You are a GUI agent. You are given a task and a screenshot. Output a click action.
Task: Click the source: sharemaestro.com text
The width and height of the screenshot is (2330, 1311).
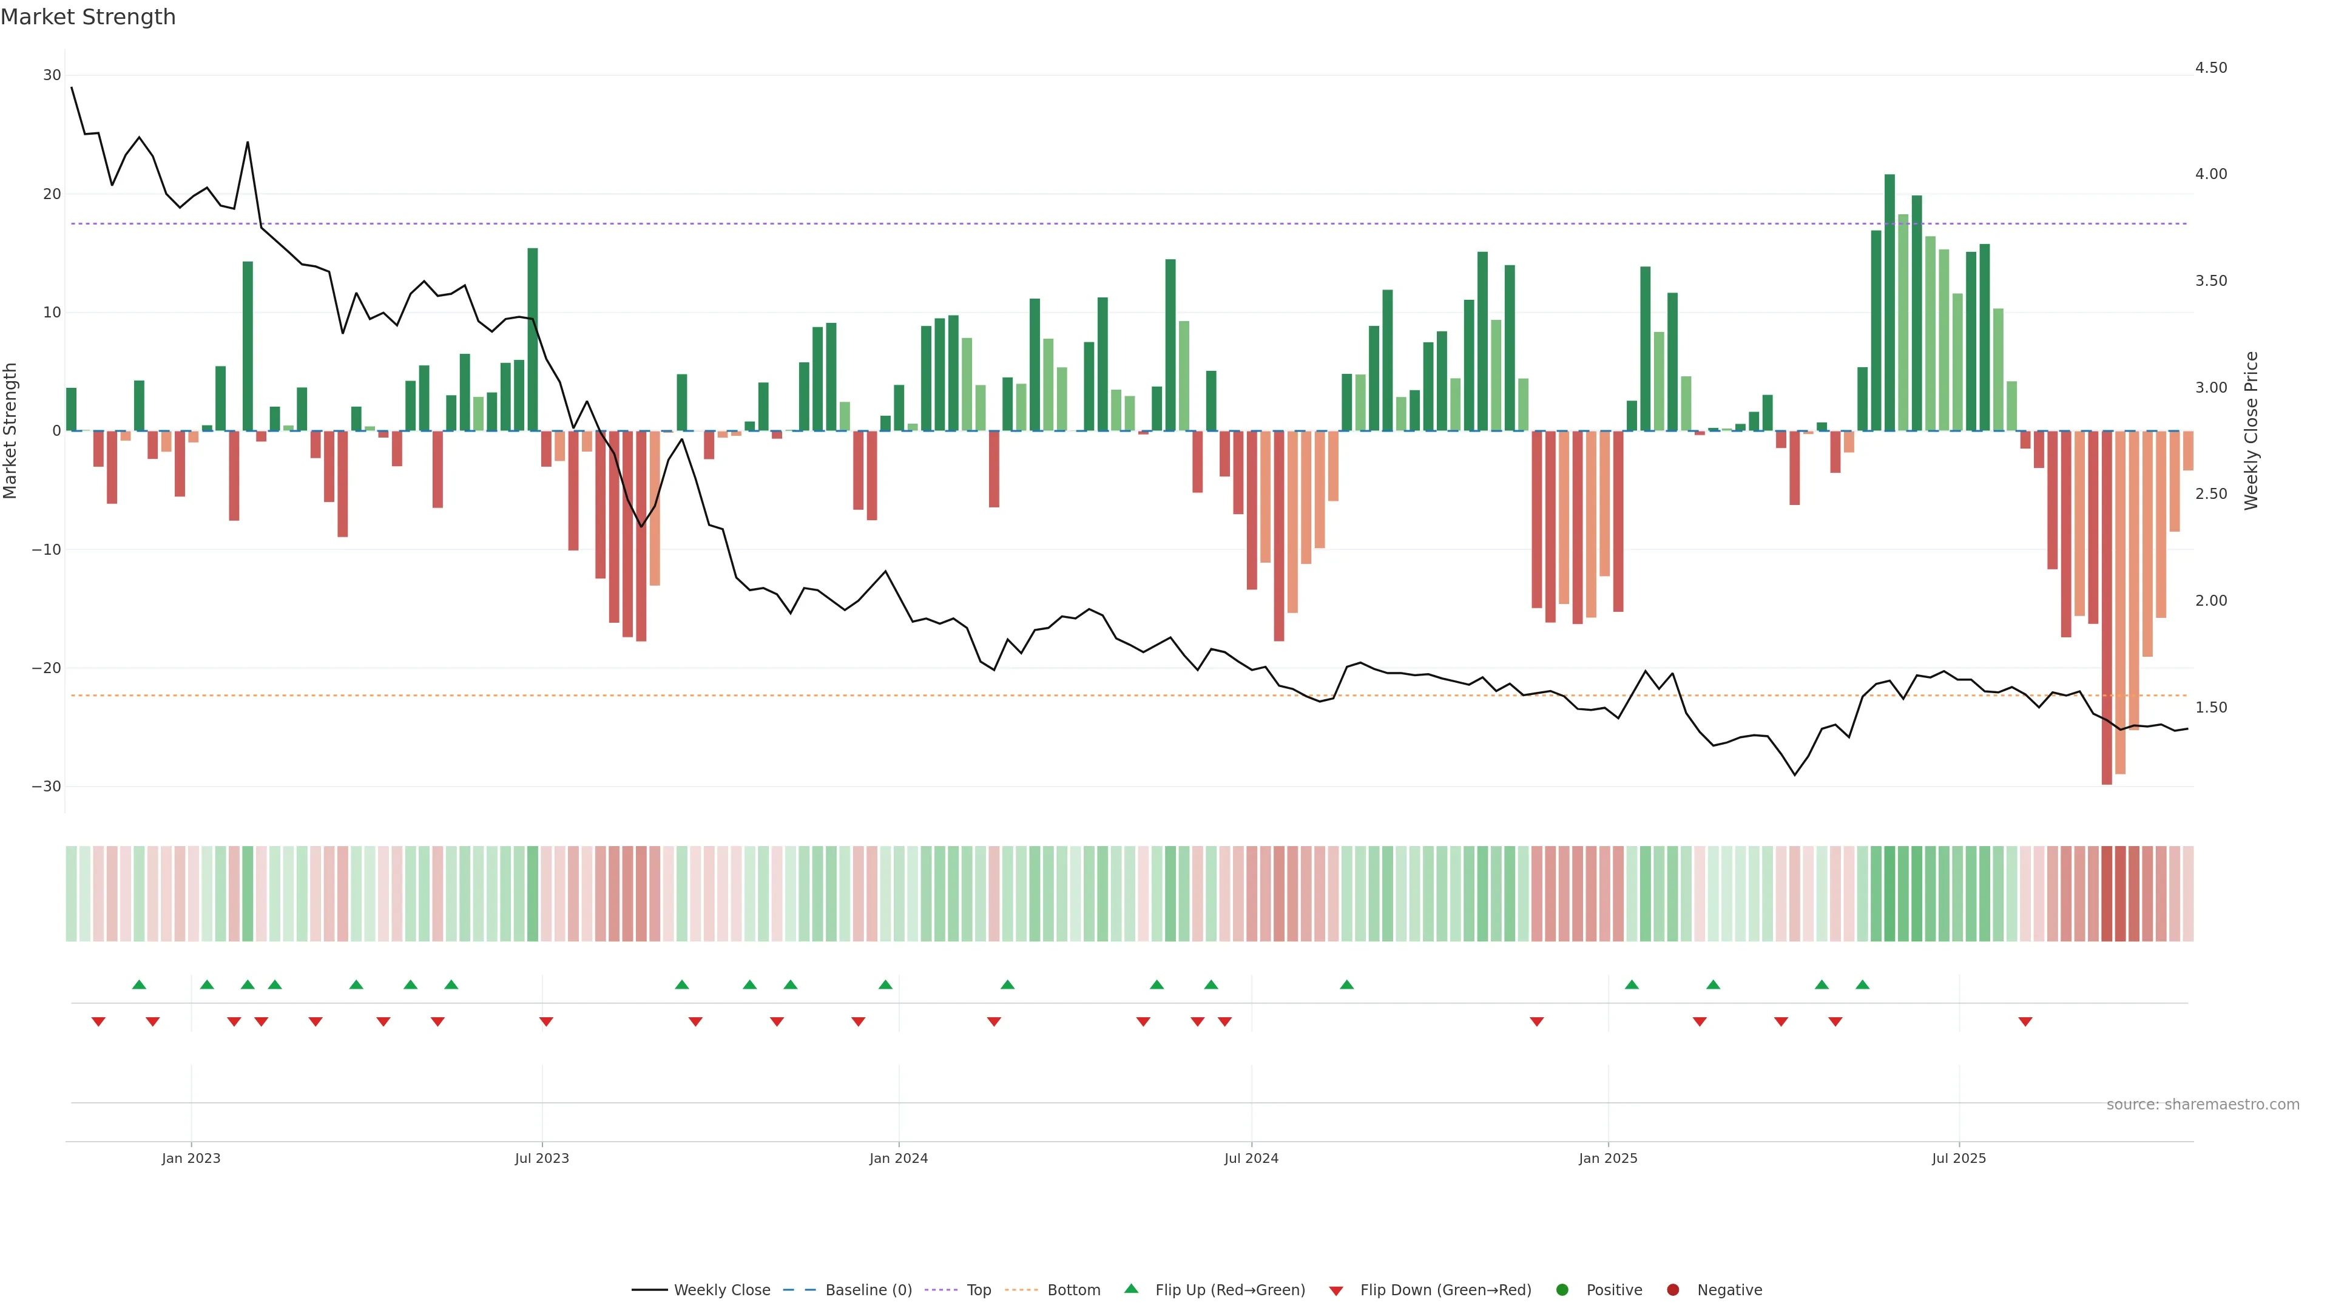click(x=2203, y=1105)
